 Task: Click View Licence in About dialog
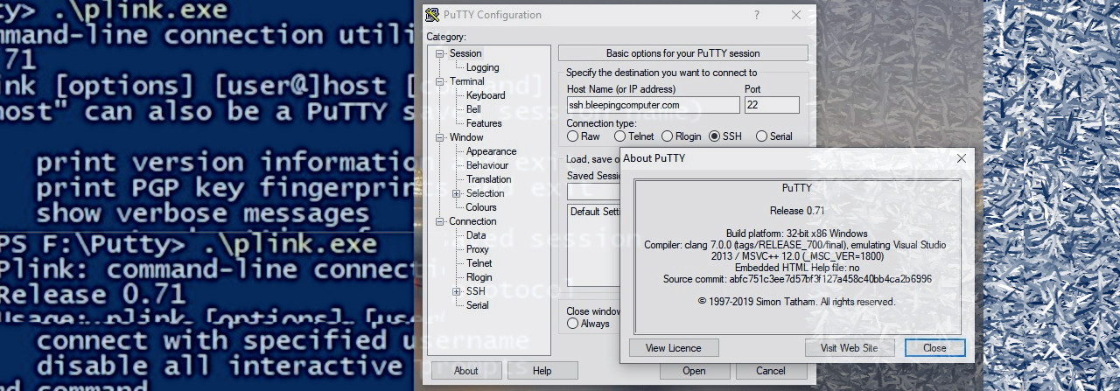[x=674, y=348]
